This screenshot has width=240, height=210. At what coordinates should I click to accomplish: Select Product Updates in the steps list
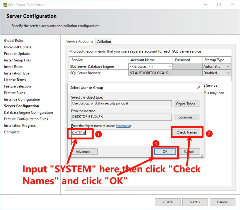click(17, 54)
